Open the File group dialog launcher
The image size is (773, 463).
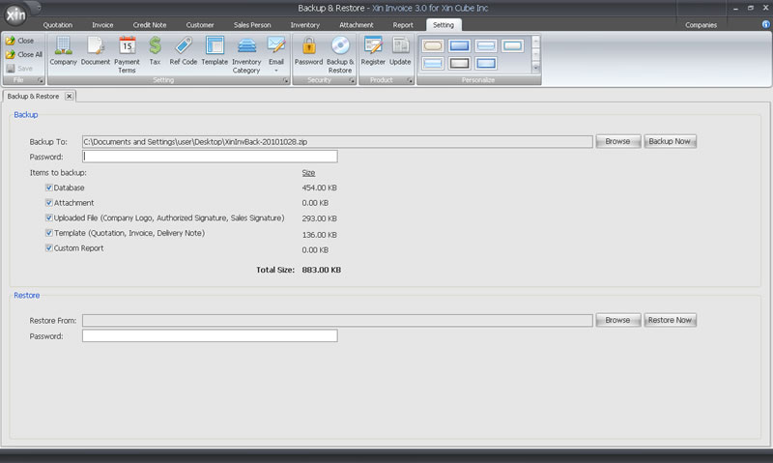coord(41,80)
